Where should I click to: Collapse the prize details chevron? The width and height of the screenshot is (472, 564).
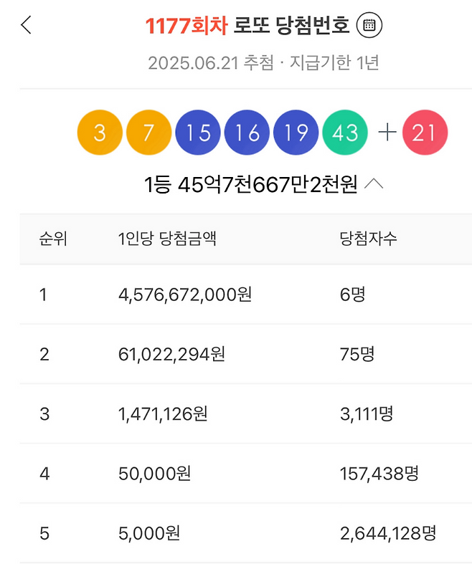pos(374,184)
